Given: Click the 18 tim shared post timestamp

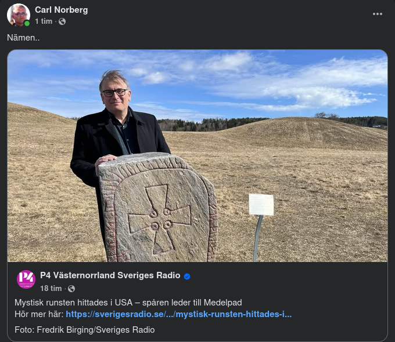Looking at the screenshot, I should click(51, 289).
